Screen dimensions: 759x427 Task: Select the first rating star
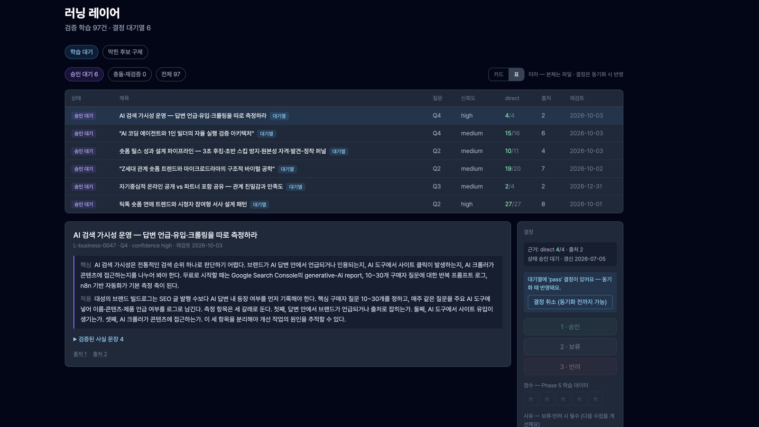tap(531, 399)
